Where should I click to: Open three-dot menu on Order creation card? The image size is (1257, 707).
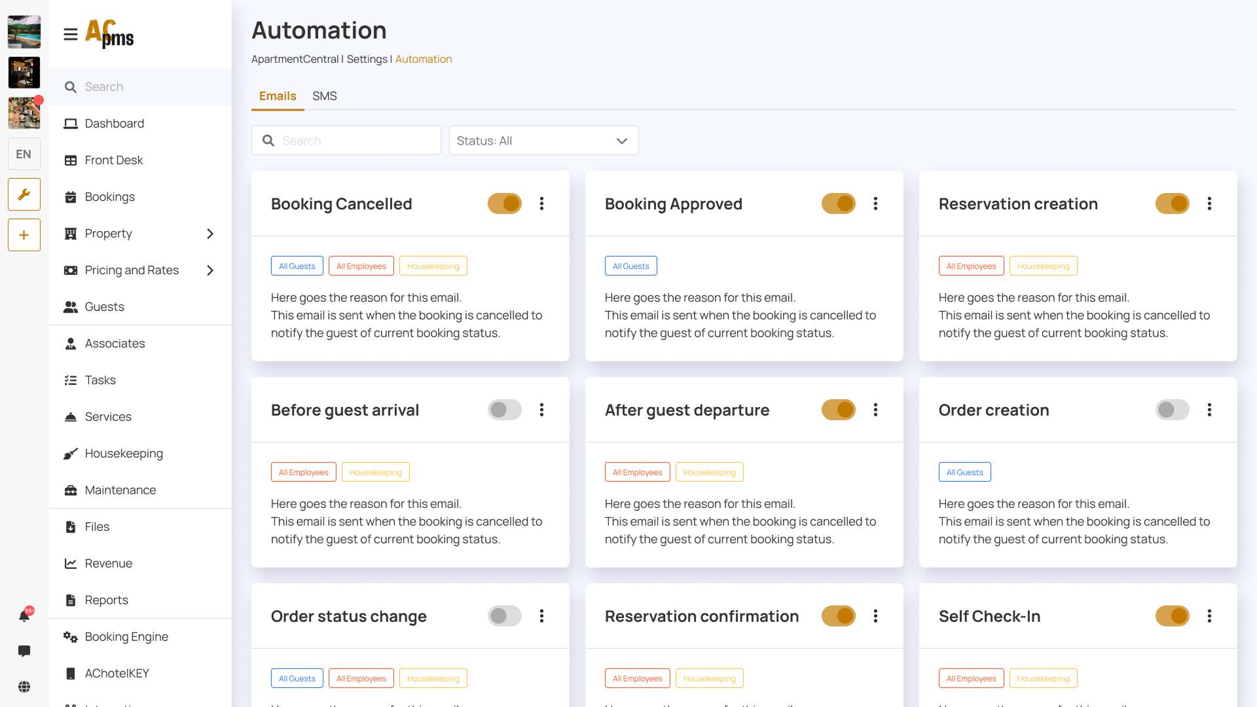click(1209, 410)
